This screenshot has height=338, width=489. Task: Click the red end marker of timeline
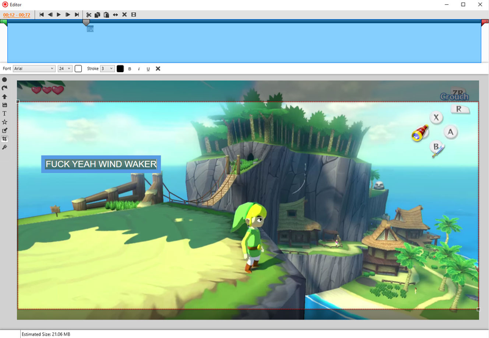485,23
